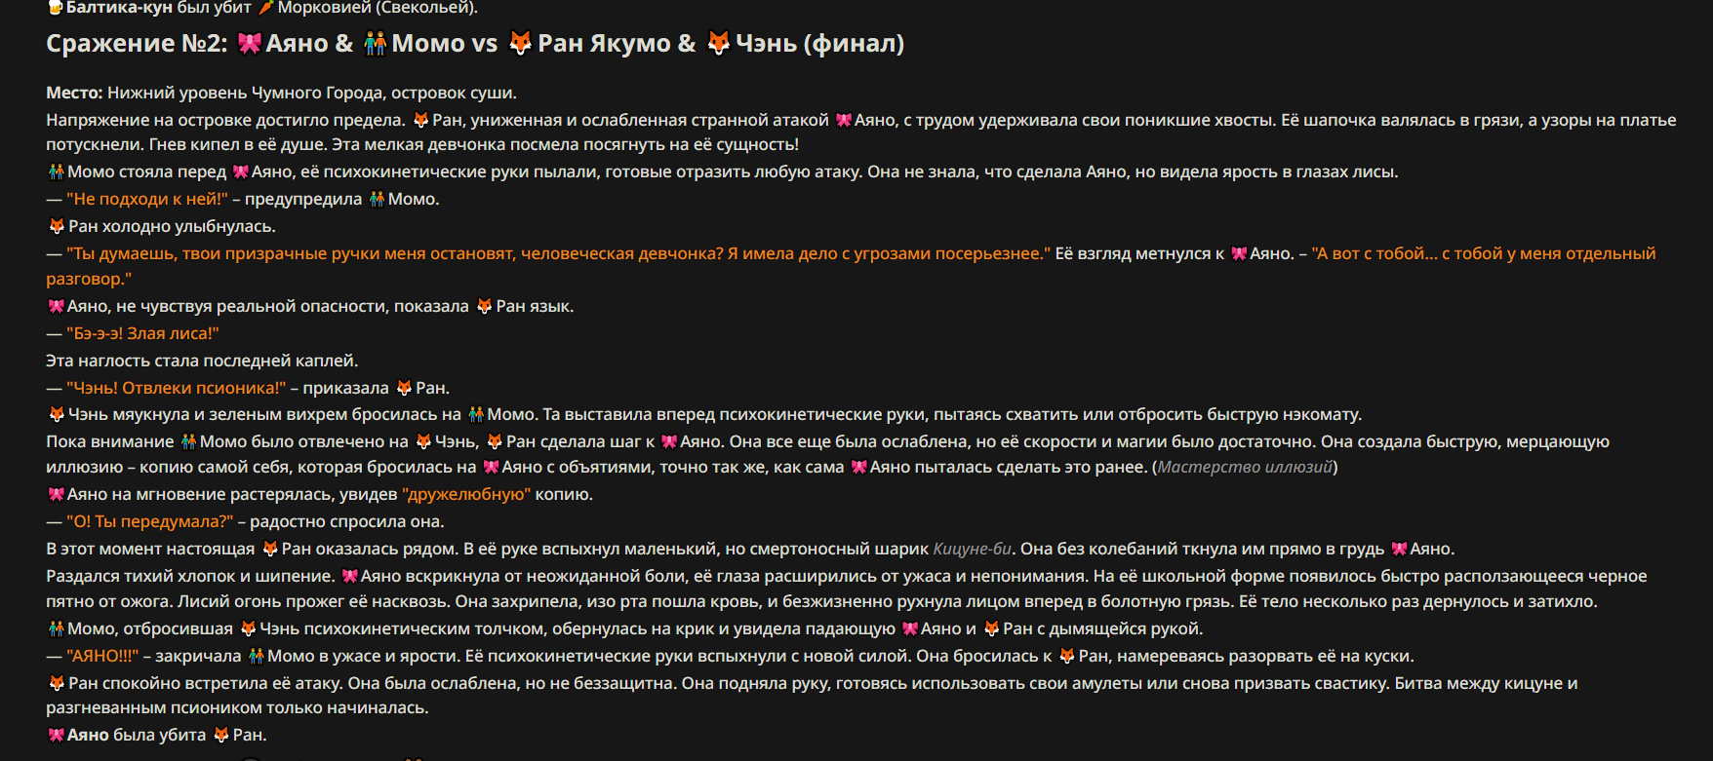Click people emoji after 'закричала'
The width and height of the screenshot is (1713, 761).
(257, 657)
